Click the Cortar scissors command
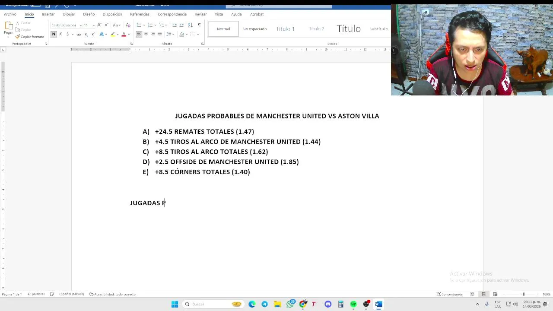The width and height of the screenshot is (553, 311). coord(23,23)
